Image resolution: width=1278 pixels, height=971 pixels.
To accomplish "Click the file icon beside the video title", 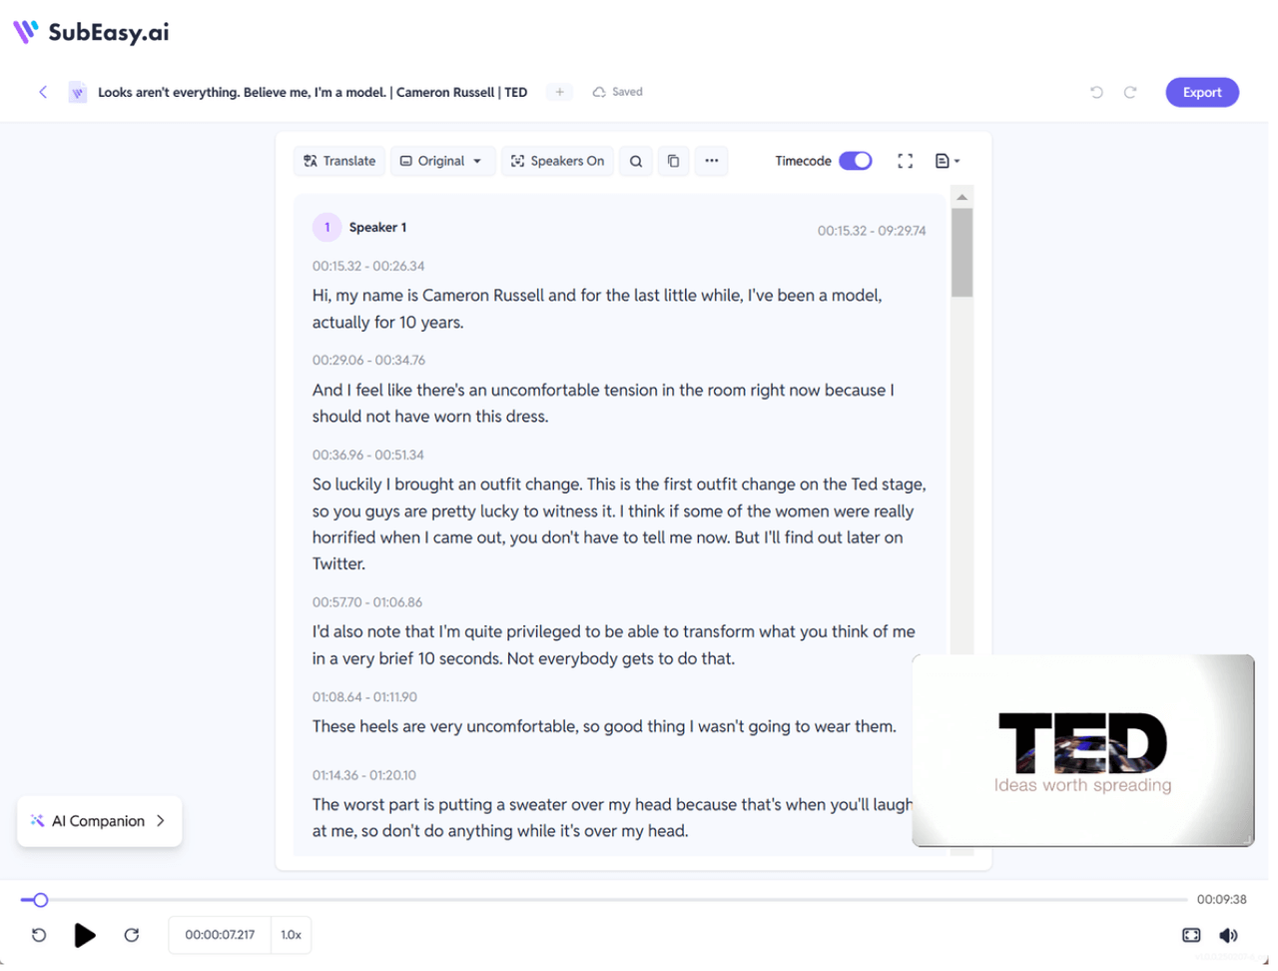I will 77,92.
